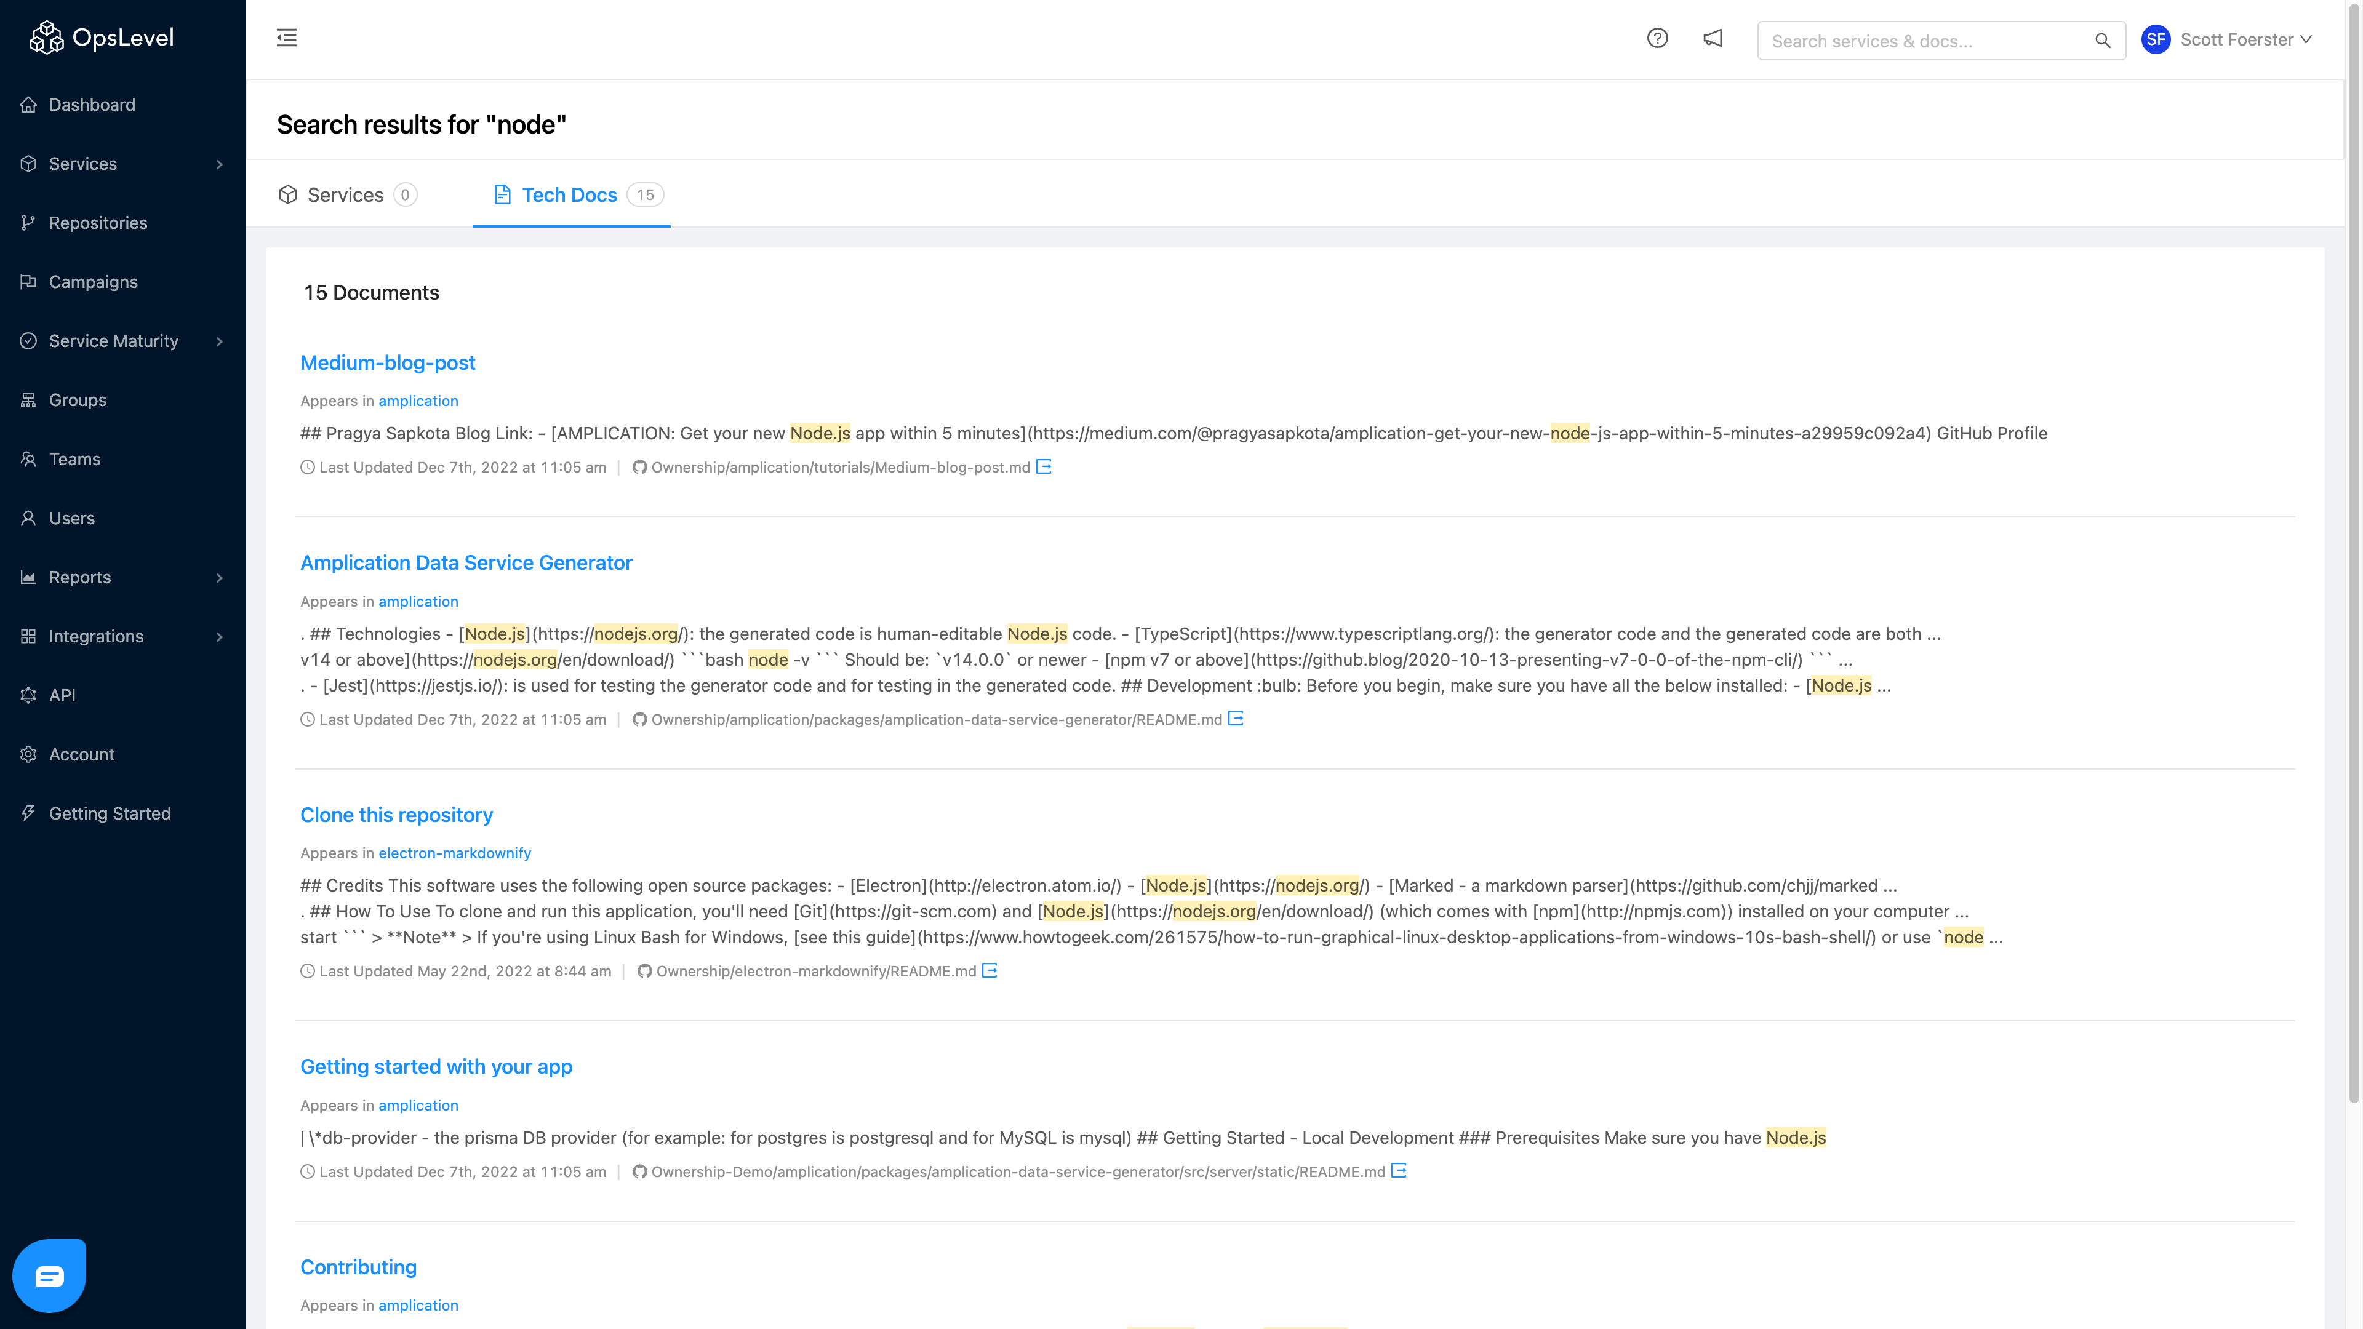The height and width of the screenshot is (1329, 2363).
Task: Click the Scott Foerster avatar icon
Action: point(2157,39)
